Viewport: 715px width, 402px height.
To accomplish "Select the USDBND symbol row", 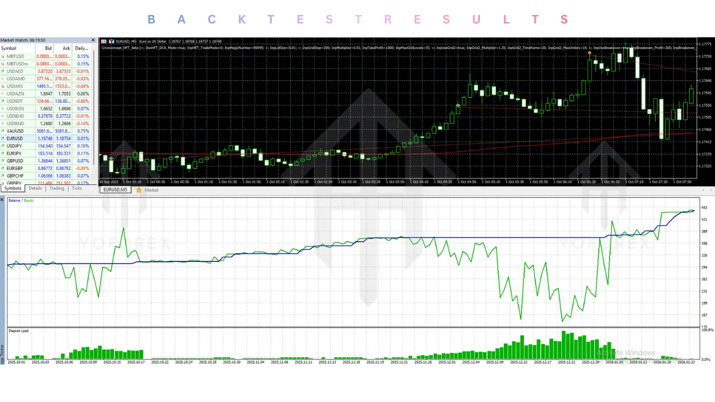I will tap(46, 123).
